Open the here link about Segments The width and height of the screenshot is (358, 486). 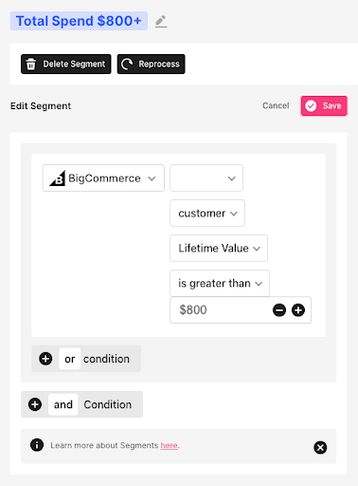170,445
